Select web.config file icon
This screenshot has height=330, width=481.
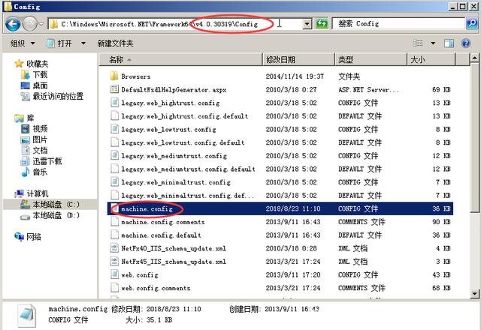pos(114,274)
